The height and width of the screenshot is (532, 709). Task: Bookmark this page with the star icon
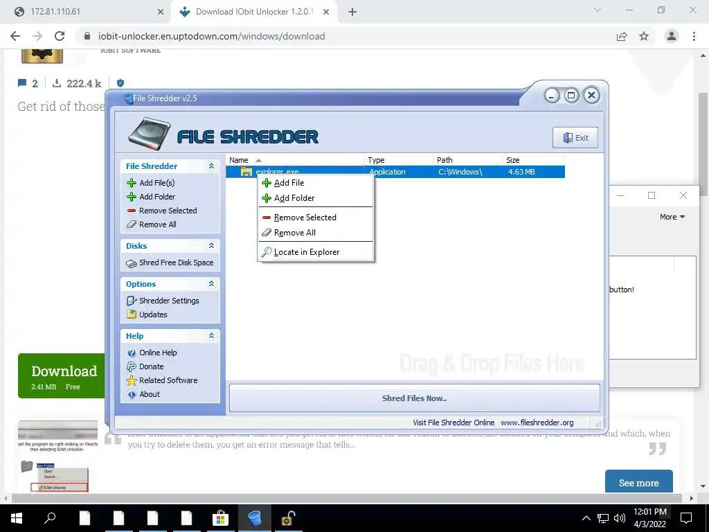click(644, 36)
